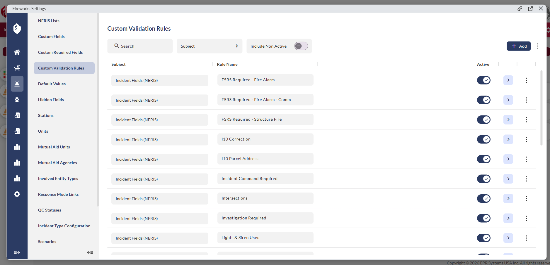Open the kebab menu for I10 Correction rule
The height and width of the screenshot is (265, 550).
[526, 139]
